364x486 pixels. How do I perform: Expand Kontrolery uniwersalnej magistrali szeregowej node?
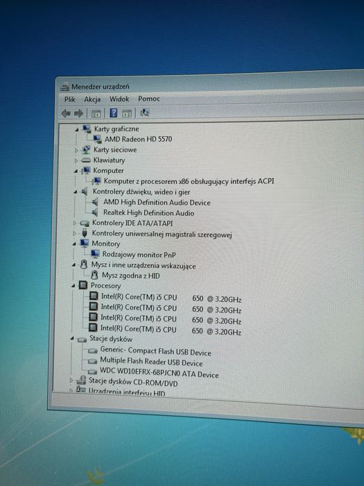click(74, 233)
